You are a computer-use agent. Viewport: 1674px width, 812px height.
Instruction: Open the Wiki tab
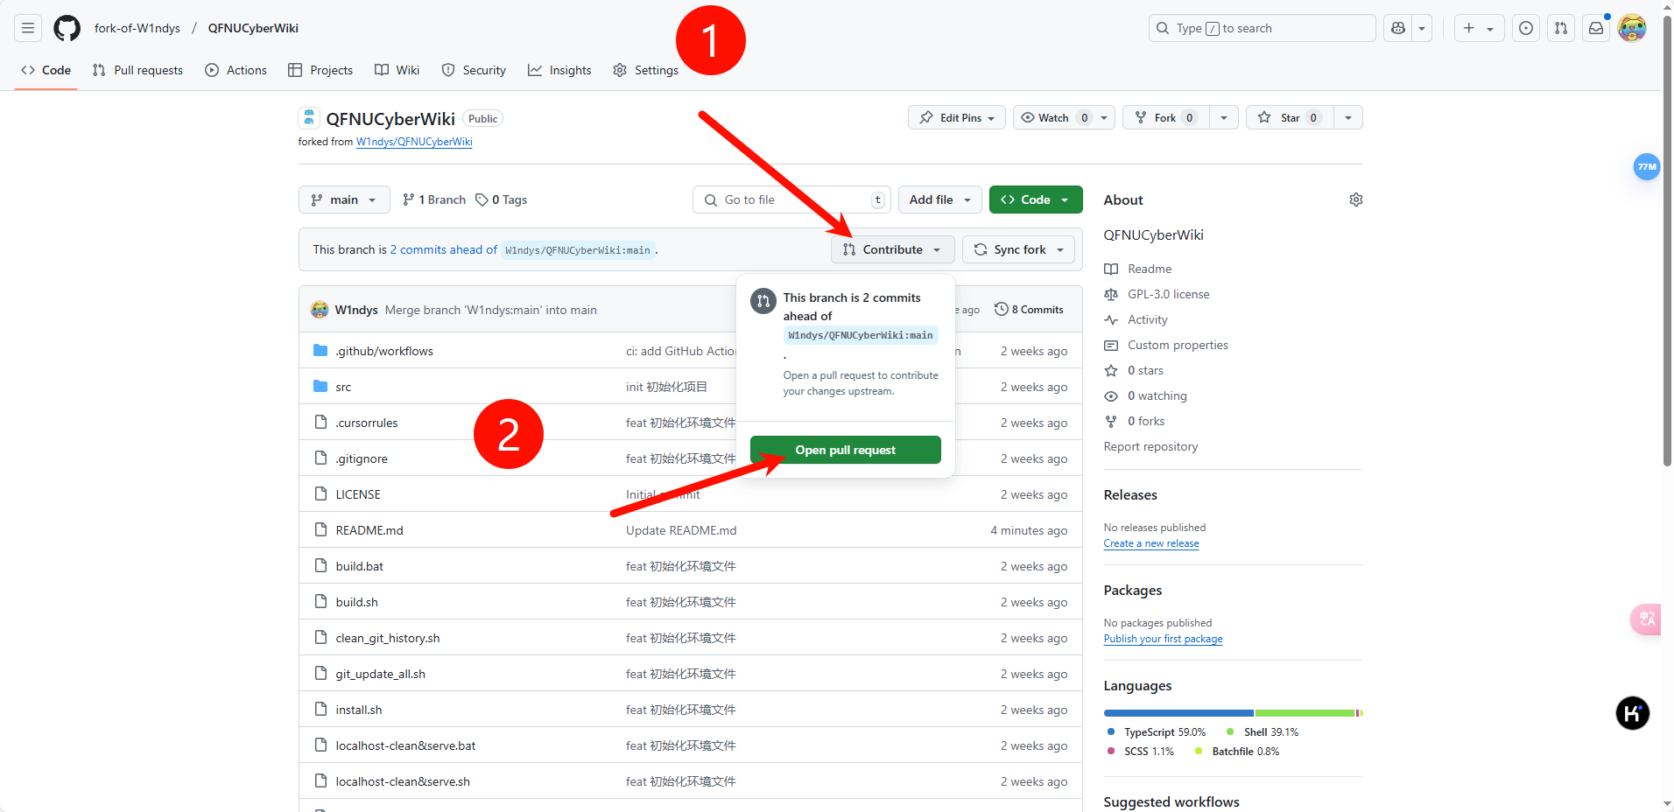coord(397,70)
